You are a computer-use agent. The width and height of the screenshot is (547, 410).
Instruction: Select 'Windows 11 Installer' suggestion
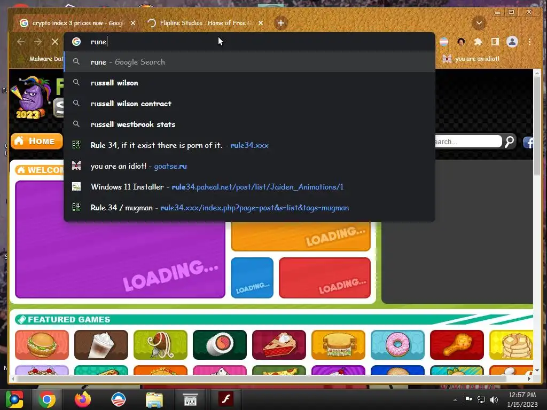249,187
